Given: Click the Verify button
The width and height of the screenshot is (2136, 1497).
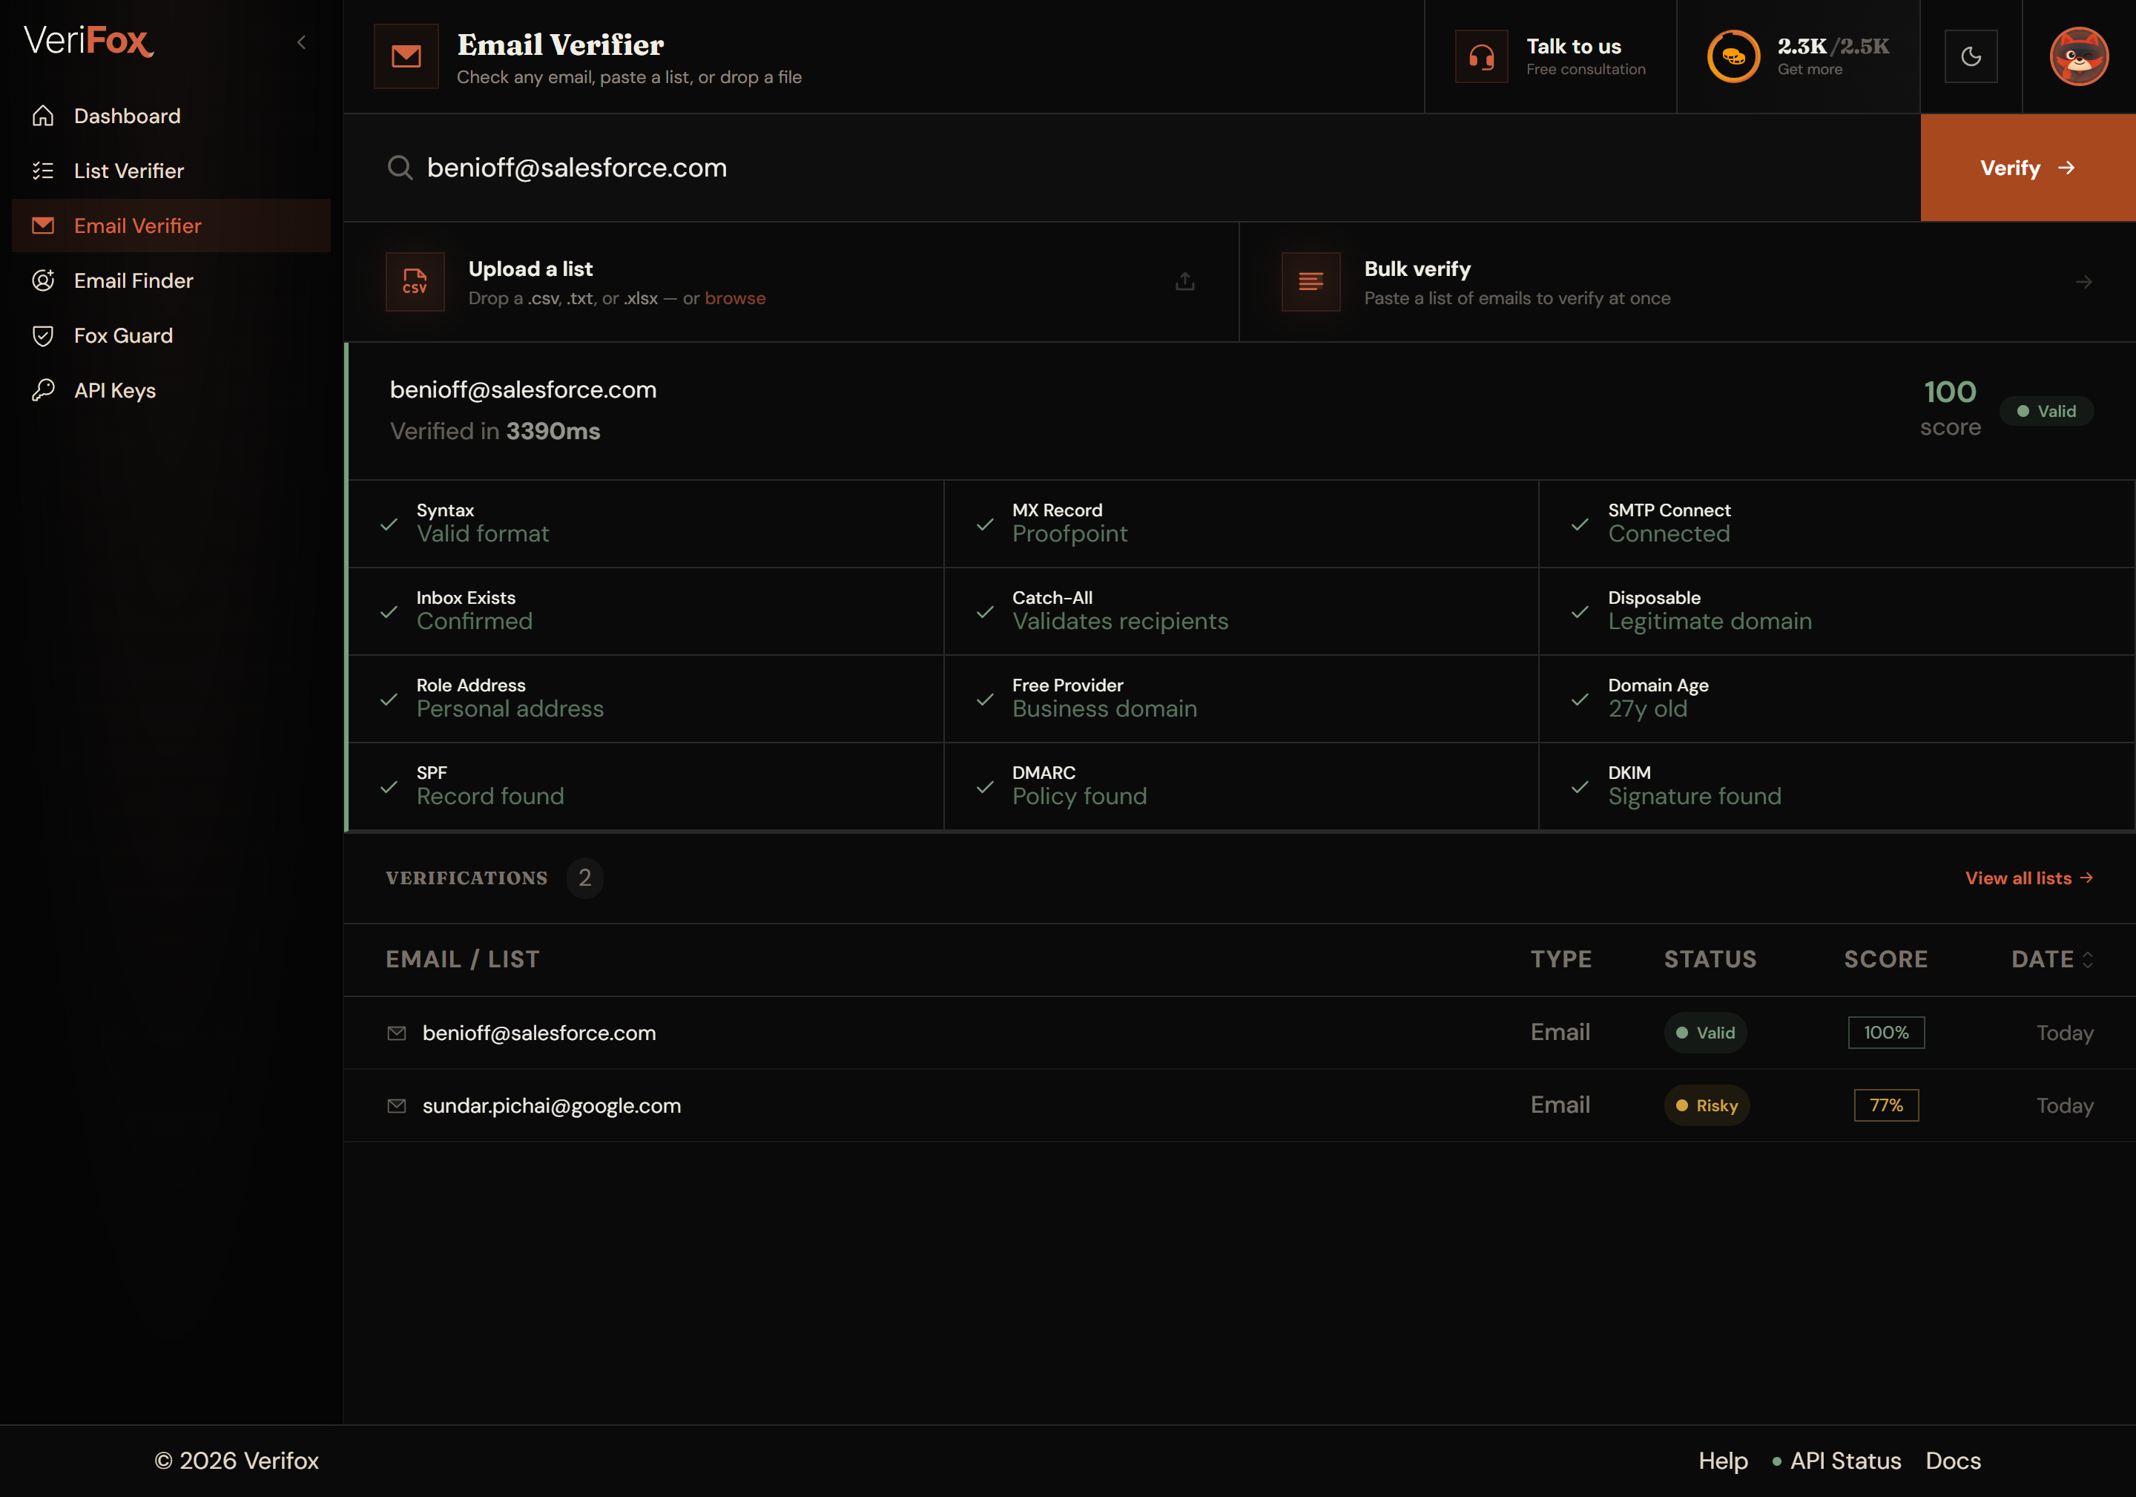Looking at the screenshot, I should (2028, 168).
